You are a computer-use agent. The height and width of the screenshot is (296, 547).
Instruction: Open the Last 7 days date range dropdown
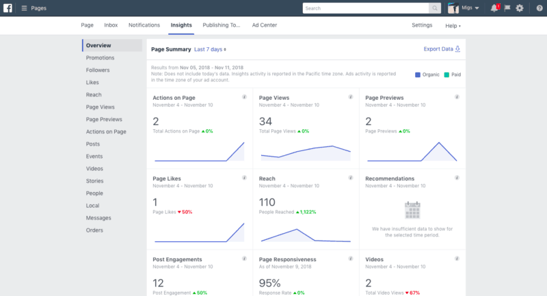tap(210, 49)
